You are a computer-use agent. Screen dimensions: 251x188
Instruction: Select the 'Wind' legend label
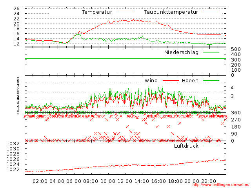pyautogui.click(x=151, y=80)
